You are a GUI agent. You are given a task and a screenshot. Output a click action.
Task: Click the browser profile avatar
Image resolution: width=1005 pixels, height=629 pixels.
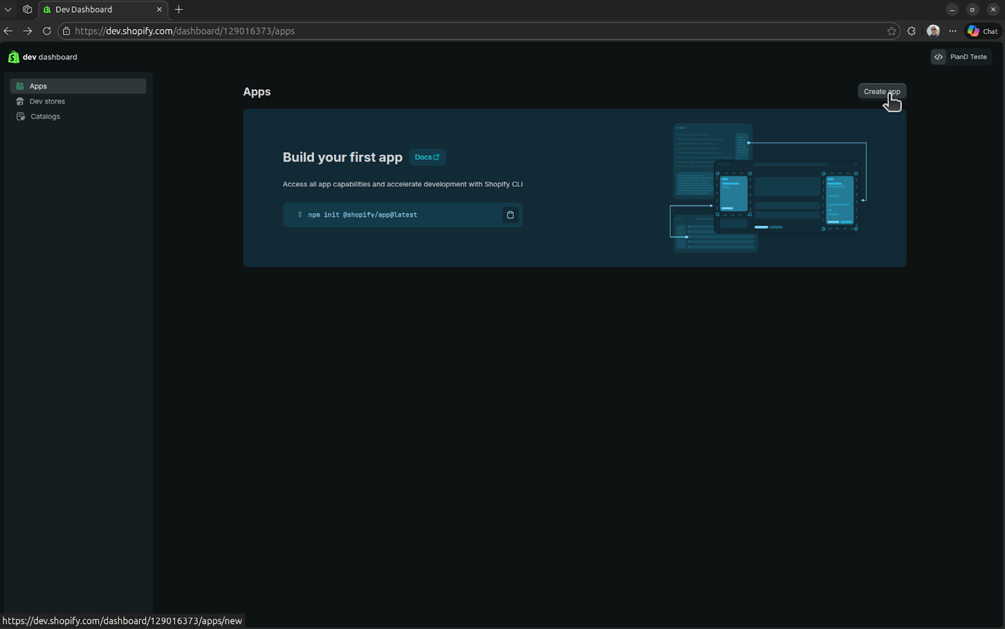tap(933, 31)
